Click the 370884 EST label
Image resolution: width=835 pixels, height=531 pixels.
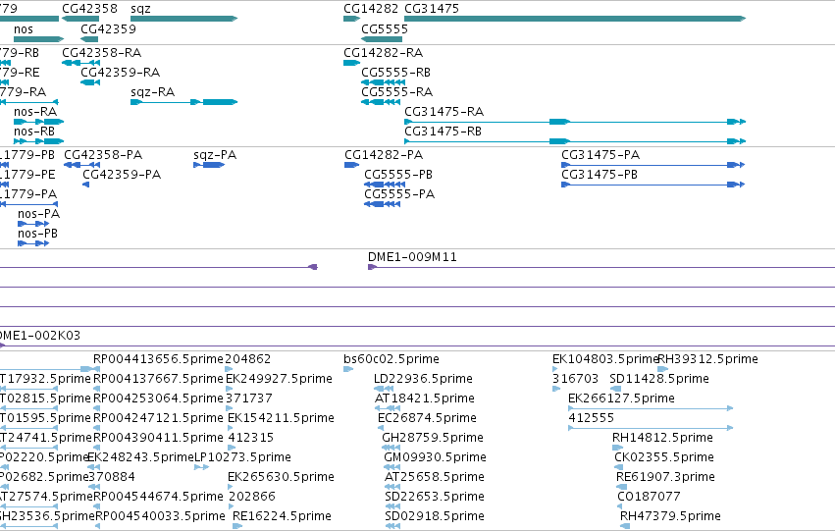(x=112, y=477)
